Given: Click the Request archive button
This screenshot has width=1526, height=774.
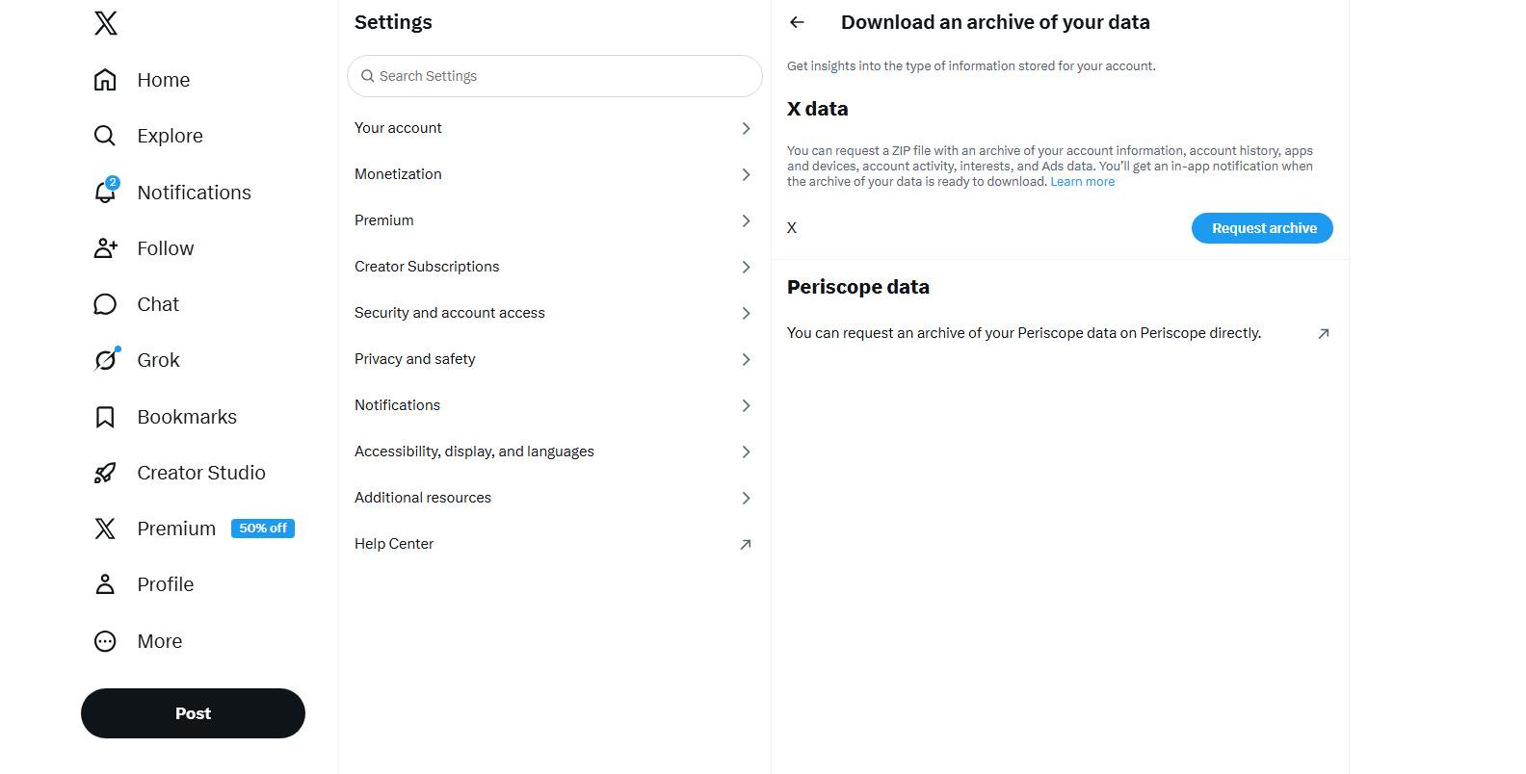Looking at the screenshot, I should click(x=1262, y=228).
